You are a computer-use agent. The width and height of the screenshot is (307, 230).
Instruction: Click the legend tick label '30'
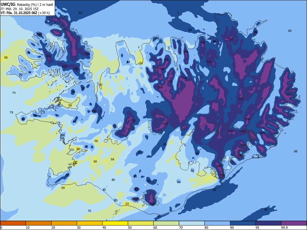click(79, 228)
